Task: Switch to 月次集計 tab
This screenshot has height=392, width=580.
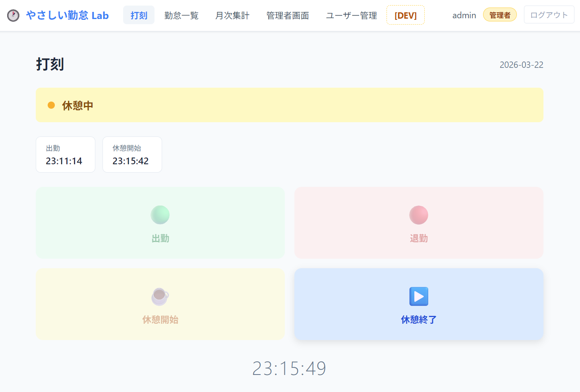Action: click(x=232, y=15)
